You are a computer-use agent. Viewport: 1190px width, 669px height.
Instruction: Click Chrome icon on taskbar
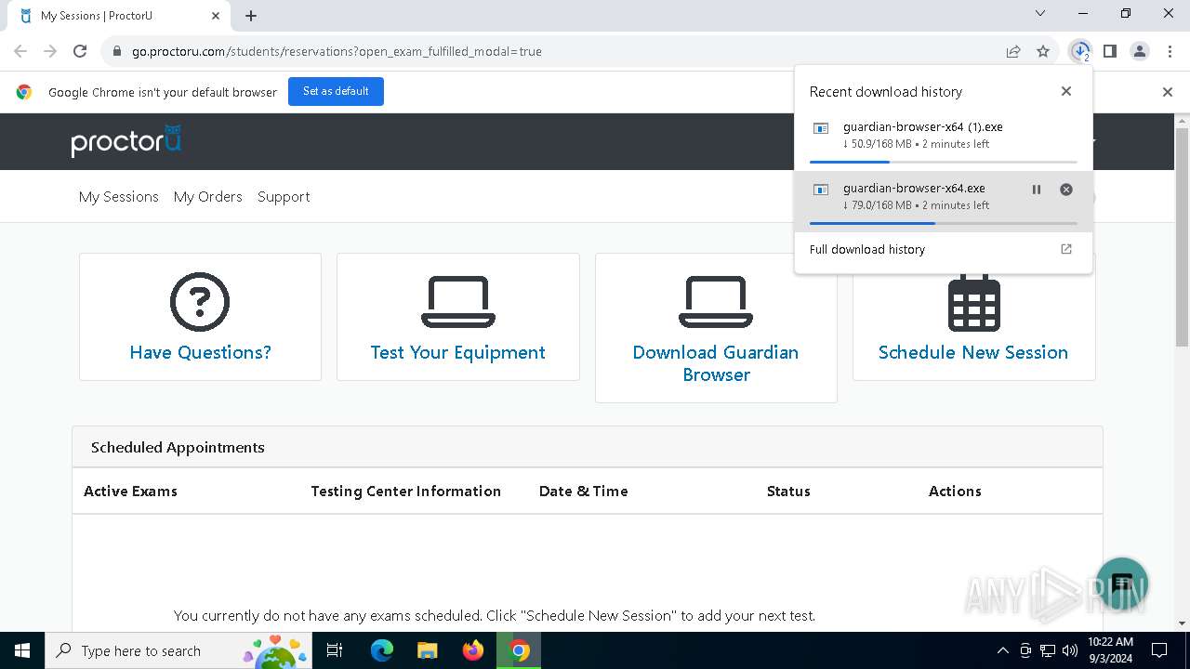pyautogui.click(x=520, y=650)
